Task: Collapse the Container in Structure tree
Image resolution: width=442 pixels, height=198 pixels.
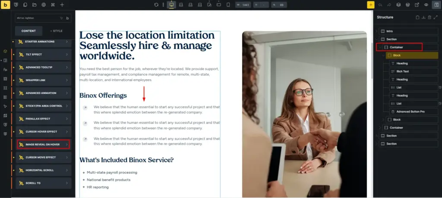Action: pos(380,47)
